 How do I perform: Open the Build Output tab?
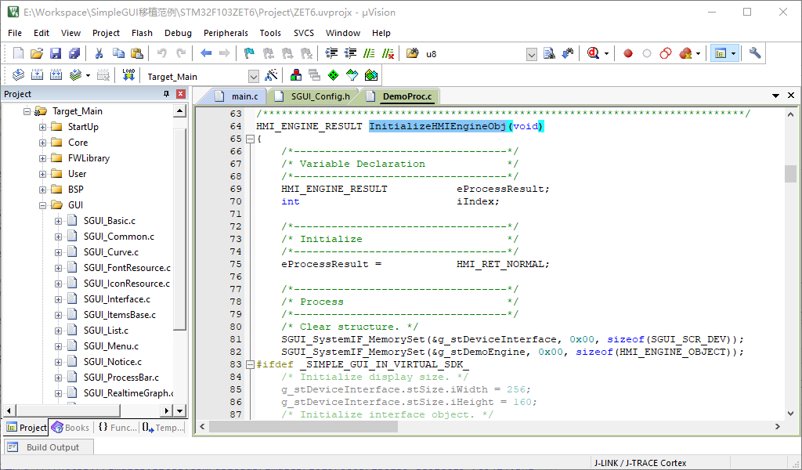click(x=49, y=447)
